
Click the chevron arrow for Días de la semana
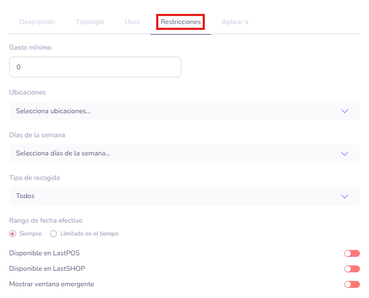point(344,154)
